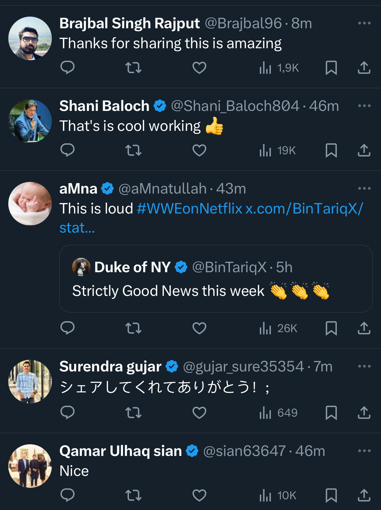Open more options menu on aMna's tweet

(x=364, y=188)
